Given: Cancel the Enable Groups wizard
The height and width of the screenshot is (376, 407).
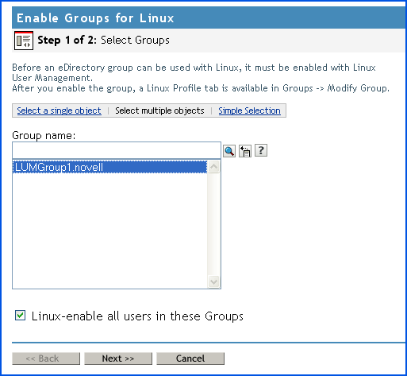Looking at the screenshot, I should pyautogui.click(x=190, y=359).
